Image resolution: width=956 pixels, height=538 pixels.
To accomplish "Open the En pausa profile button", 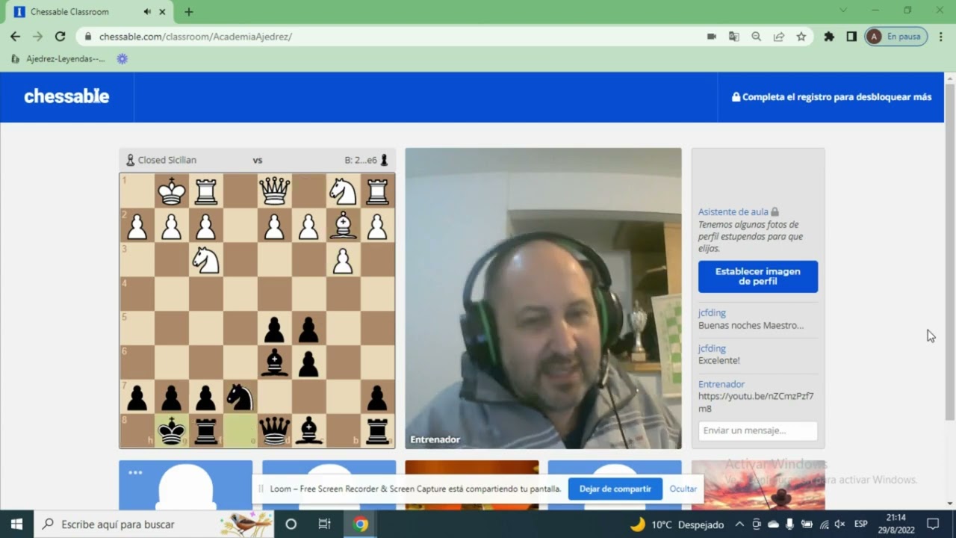I will pos(896,36).
